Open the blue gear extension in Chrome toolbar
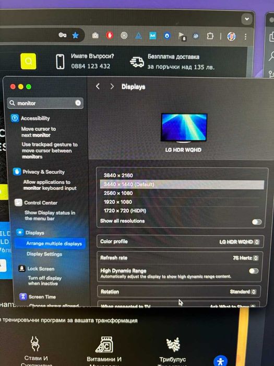 click(x=167, y=36)
